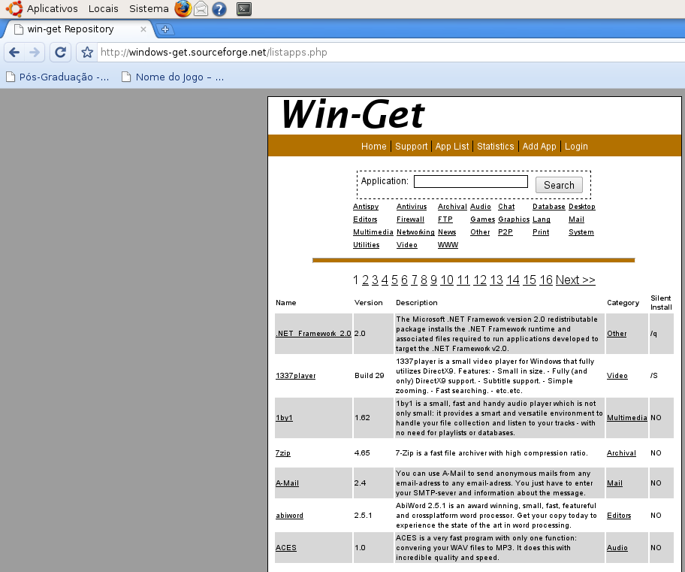Open the abiword app link
The width and height of the screenshot is (685, 572).
click(x=289, y=516)
